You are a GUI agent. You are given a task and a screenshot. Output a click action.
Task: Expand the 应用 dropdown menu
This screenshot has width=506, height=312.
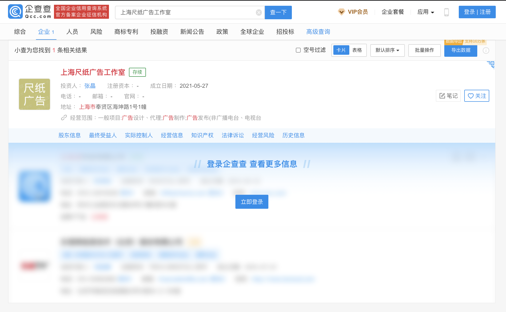click(x=426, y=12)
